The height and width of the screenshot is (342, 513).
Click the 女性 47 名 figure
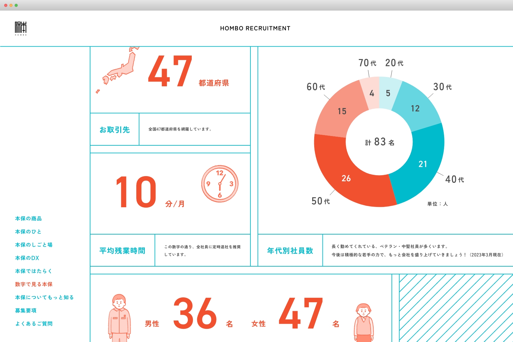[295, 313]
